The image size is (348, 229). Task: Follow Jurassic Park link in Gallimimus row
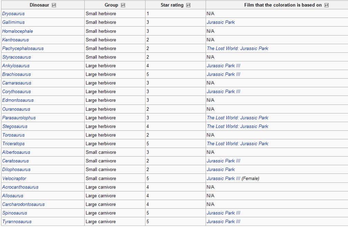pos(220,22)
